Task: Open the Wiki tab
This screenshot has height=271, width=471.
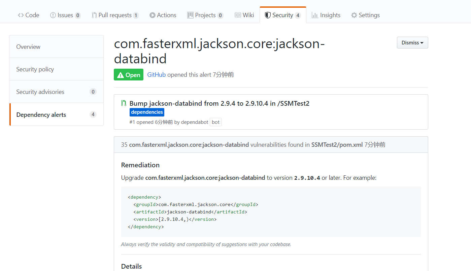Action: click(x=244, y=15)
